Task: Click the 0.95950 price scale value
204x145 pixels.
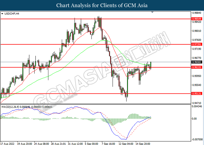Action: click(197, 76)
